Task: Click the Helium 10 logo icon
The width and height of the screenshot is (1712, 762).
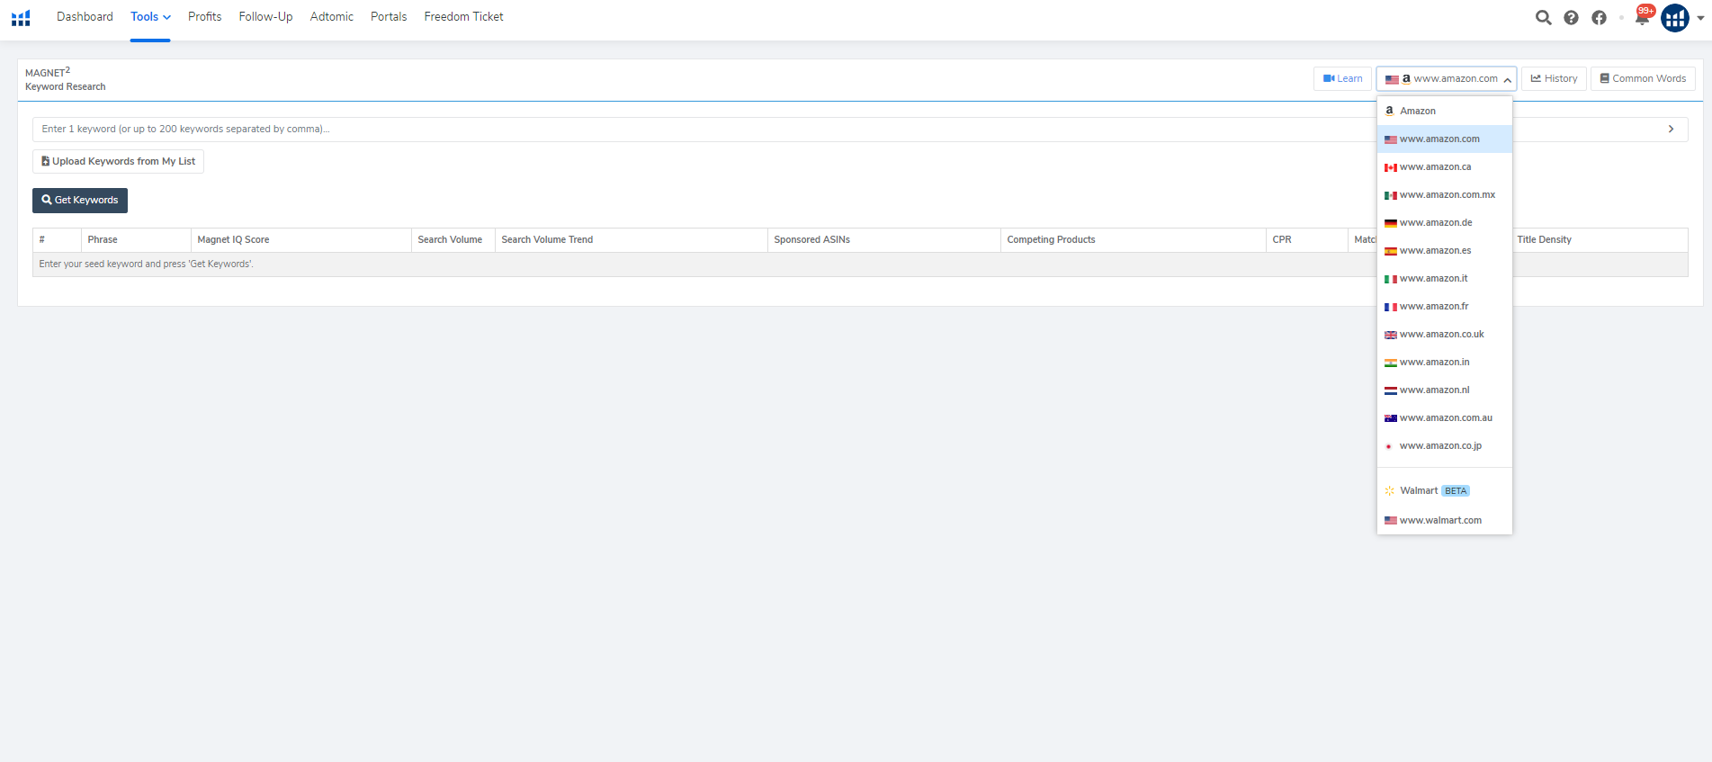Action: click(x=21, y=17)
